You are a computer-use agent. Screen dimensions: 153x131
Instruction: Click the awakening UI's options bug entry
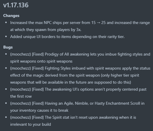[78, 93]
